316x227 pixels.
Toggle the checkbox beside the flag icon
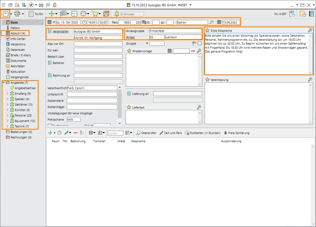199,43
